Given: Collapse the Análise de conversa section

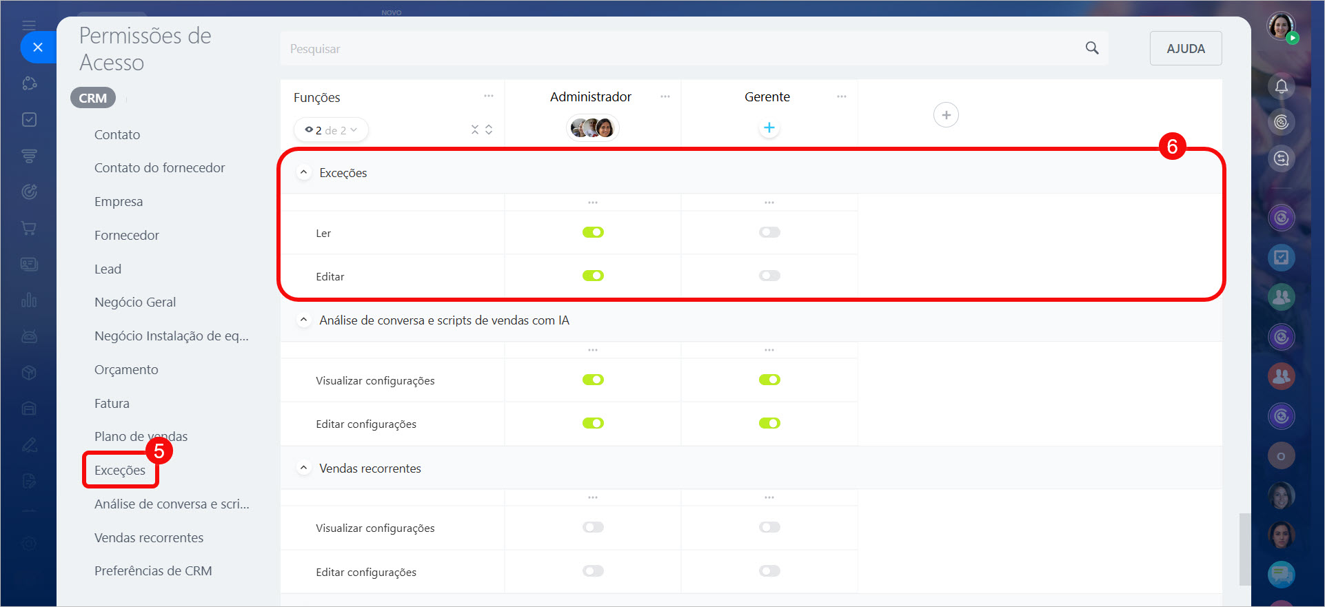Looking at the screenshot, I should pos(303,320).
